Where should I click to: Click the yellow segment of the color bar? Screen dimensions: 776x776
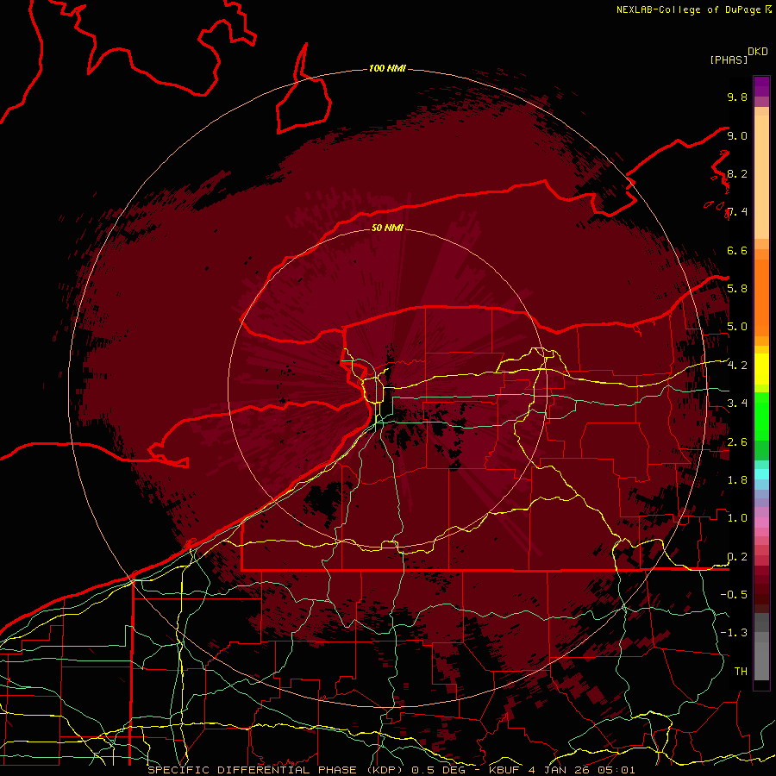click(761, 369)
